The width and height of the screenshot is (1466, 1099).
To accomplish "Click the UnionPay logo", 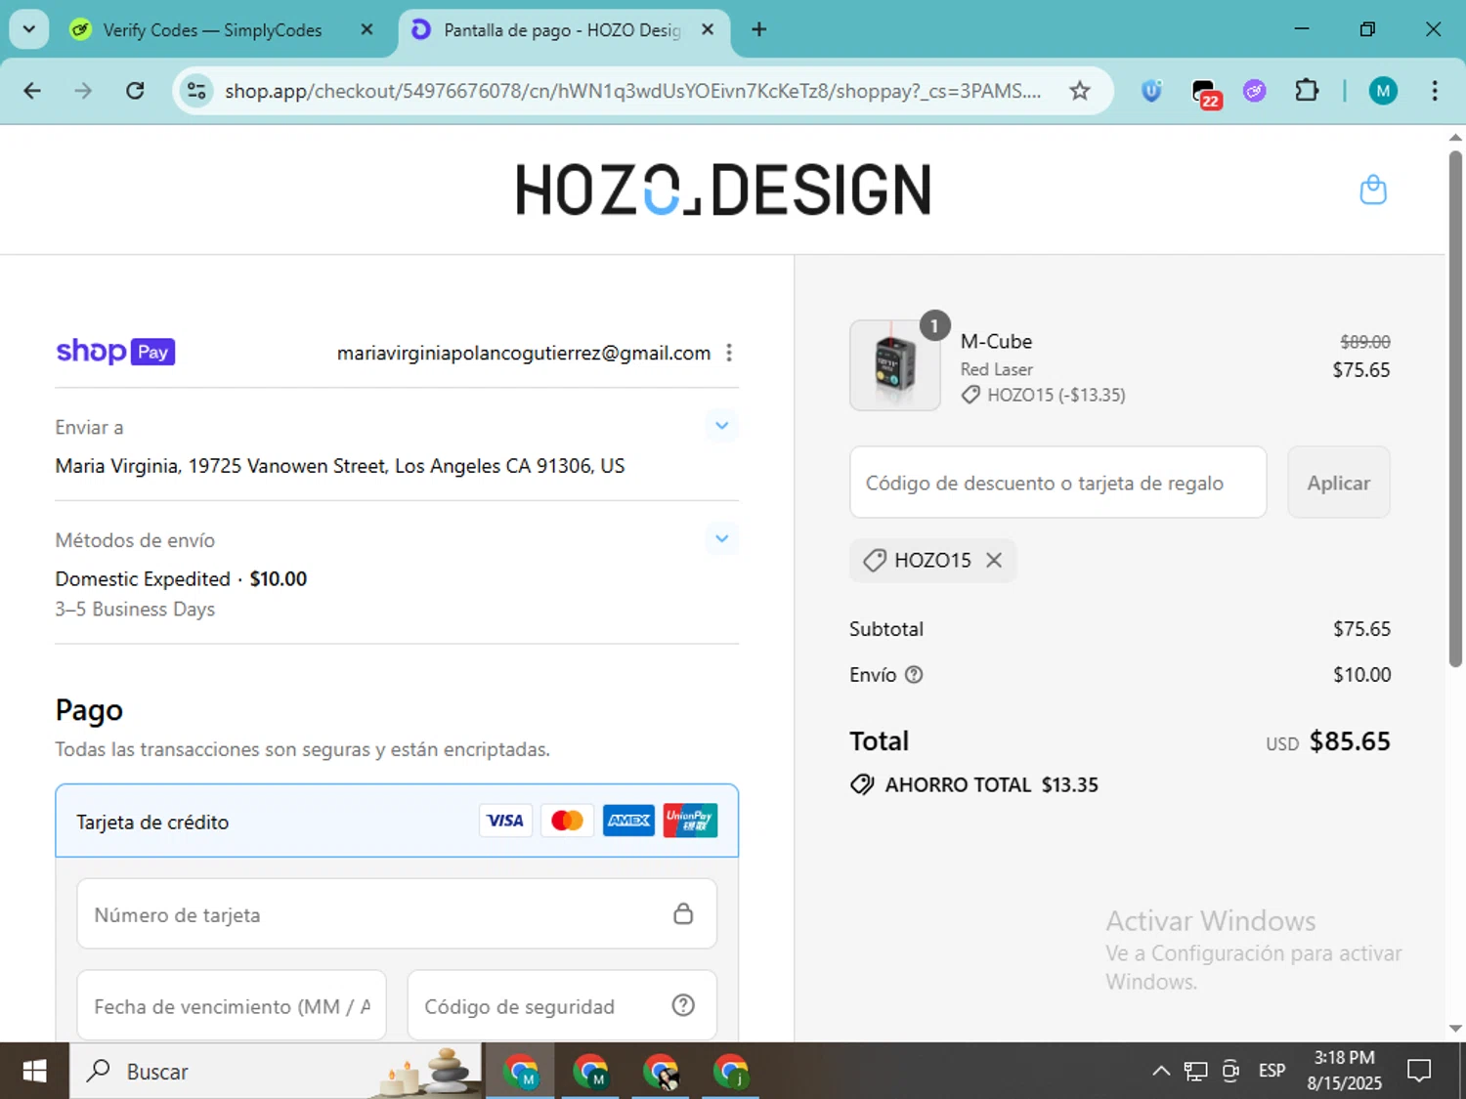I will coord(690,821).
